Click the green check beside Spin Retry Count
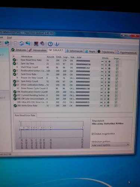This screenshot has width=140, height=187. click(x=15, y=81)
